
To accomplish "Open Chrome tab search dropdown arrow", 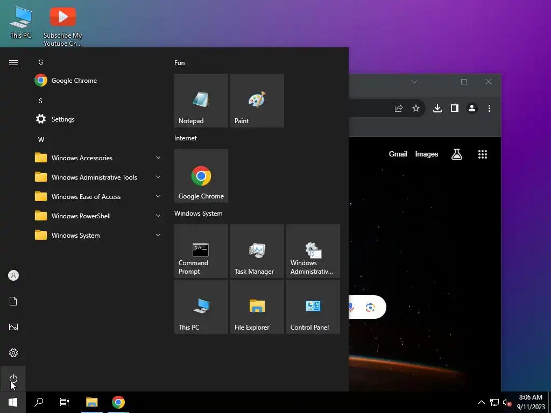I will [x=414, y=82].
